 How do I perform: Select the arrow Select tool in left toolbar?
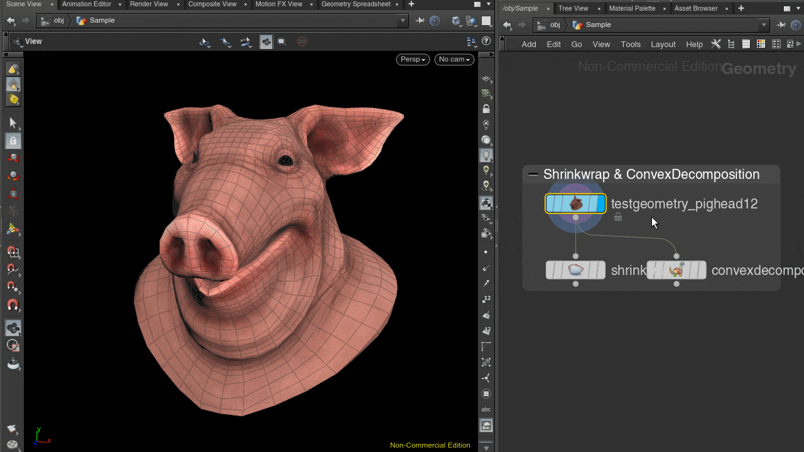pos(13,124)
